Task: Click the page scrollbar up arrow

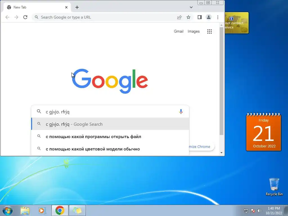Action: pyautogui.click(x=222, y=25)
